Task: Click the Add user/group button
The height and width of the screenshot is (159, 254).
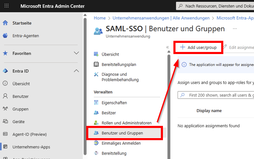Action: click(198, 47)
